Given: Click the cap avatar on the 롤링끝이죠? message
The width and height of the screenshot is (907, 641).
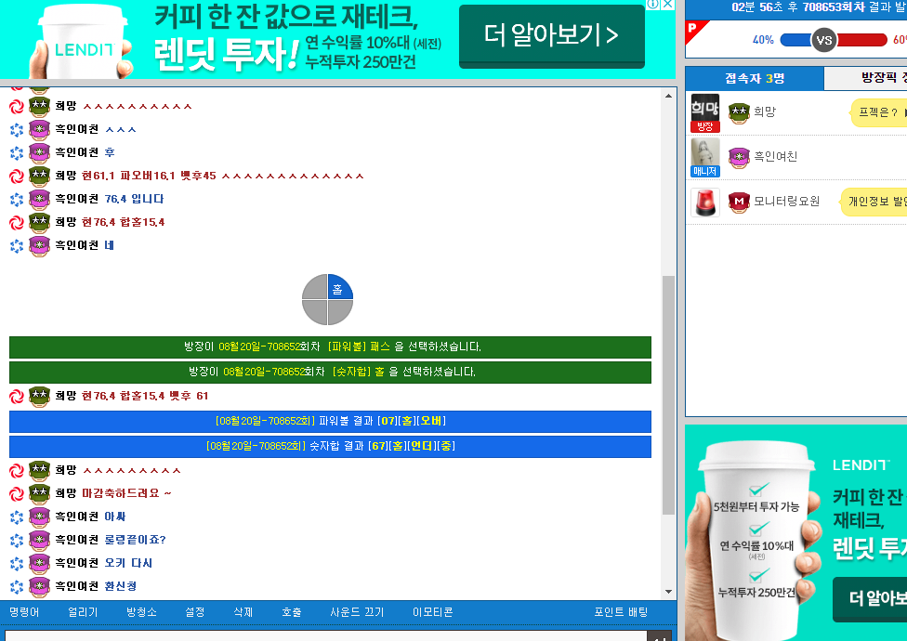Looking at the screenshot, I should [x=39, y=540].
